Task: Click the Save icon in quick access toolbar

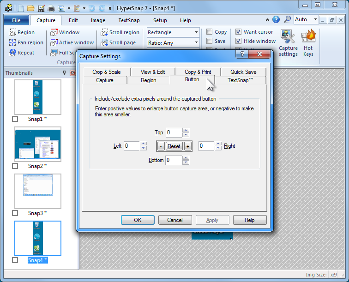Action: (41, 8)
